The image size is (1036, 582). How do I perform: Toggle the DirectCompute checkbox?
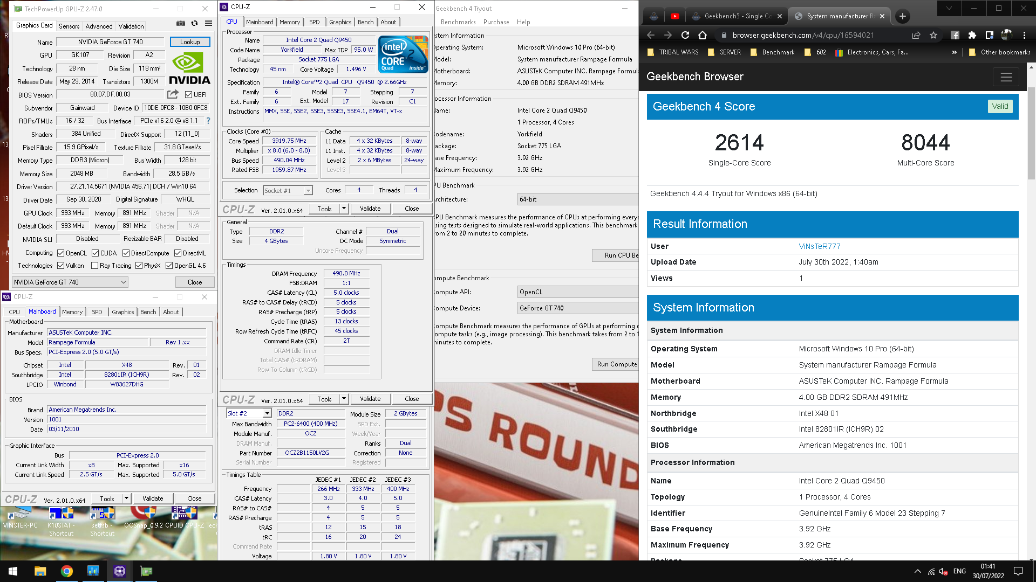pyautogui.click(x=126, y=253)
